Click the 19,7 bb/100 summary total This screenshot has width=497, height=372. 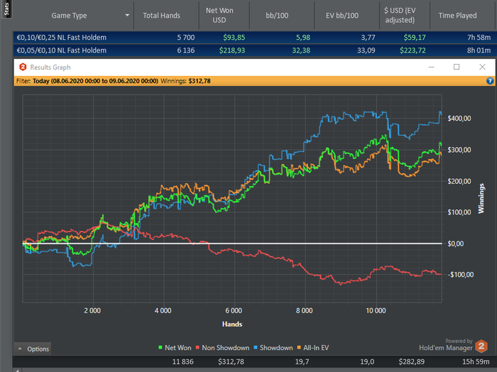click(302, 361)
